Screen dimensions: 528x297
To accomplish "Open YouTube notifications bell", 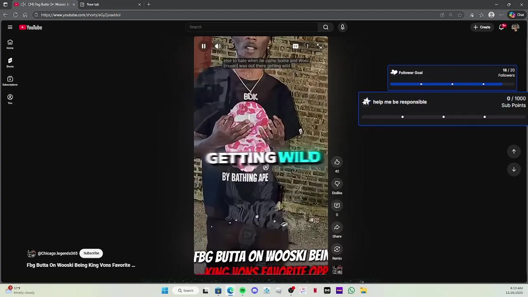I will (x=502, y=27).
